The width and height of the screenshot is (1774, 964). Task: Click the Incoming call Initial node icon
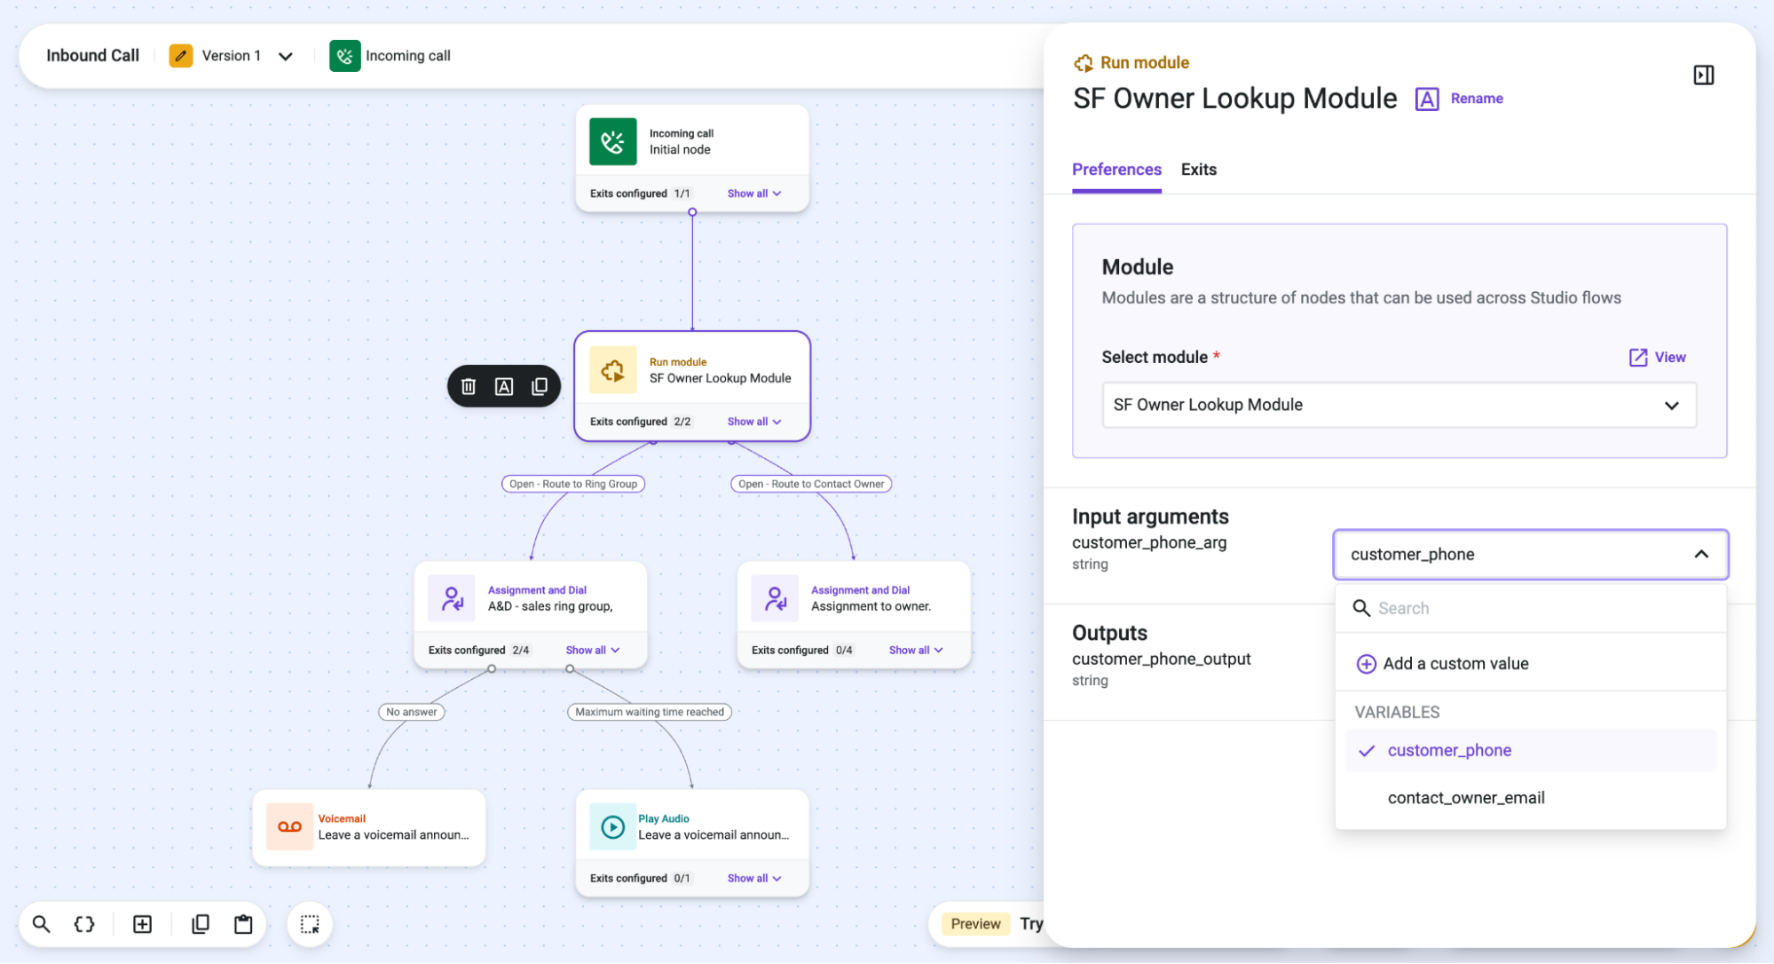(x=613, y=142)
